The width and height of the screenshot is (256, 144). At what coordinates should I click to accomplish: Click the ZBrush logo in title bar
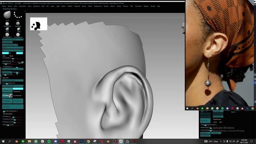(1, 3)
